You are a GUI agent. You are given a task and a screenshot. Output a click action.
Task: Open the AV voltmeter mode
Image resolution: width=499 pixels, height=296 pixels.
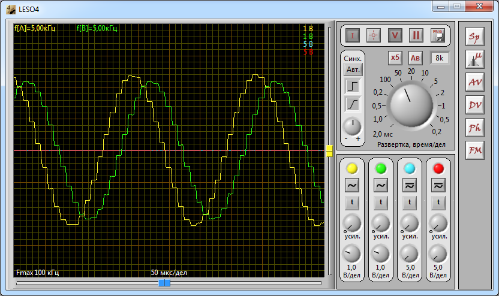click(x=475, y=82)
